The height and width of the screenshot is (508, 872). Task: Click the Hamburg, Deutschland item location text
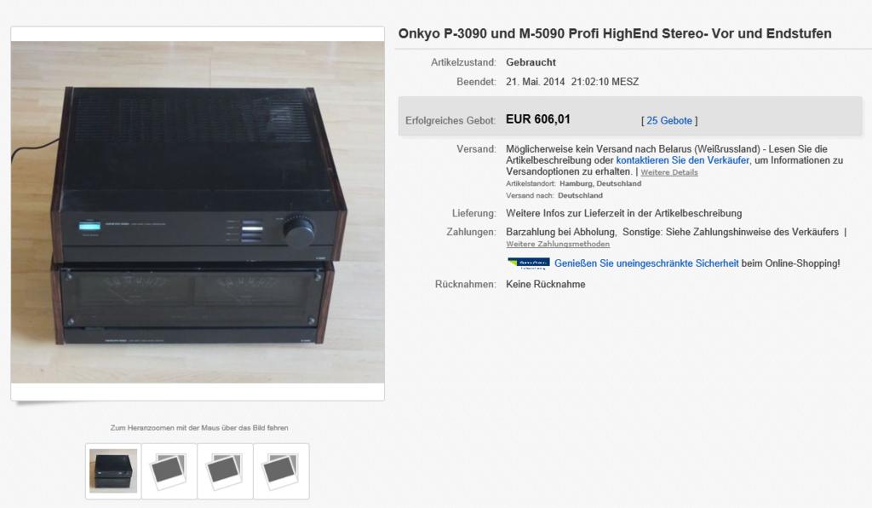coord(600,183)
